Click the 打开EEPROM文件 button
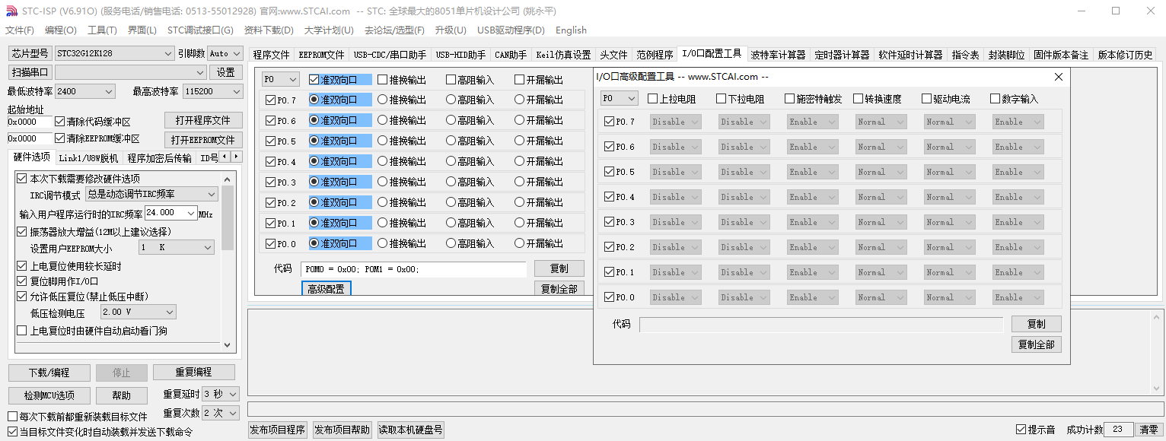Image resolution: width=1166 pixels, height=441 pixels. tap(203, 140)
